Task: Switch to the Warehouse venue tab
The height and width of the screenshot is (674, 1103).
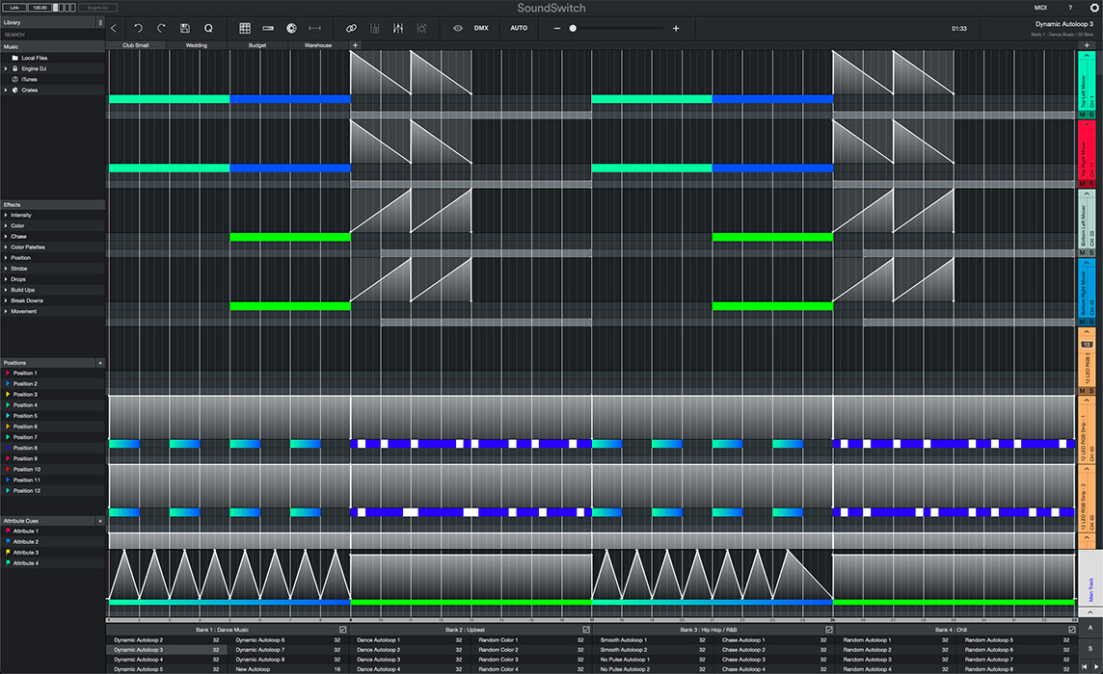Action: tap(318, 45)
